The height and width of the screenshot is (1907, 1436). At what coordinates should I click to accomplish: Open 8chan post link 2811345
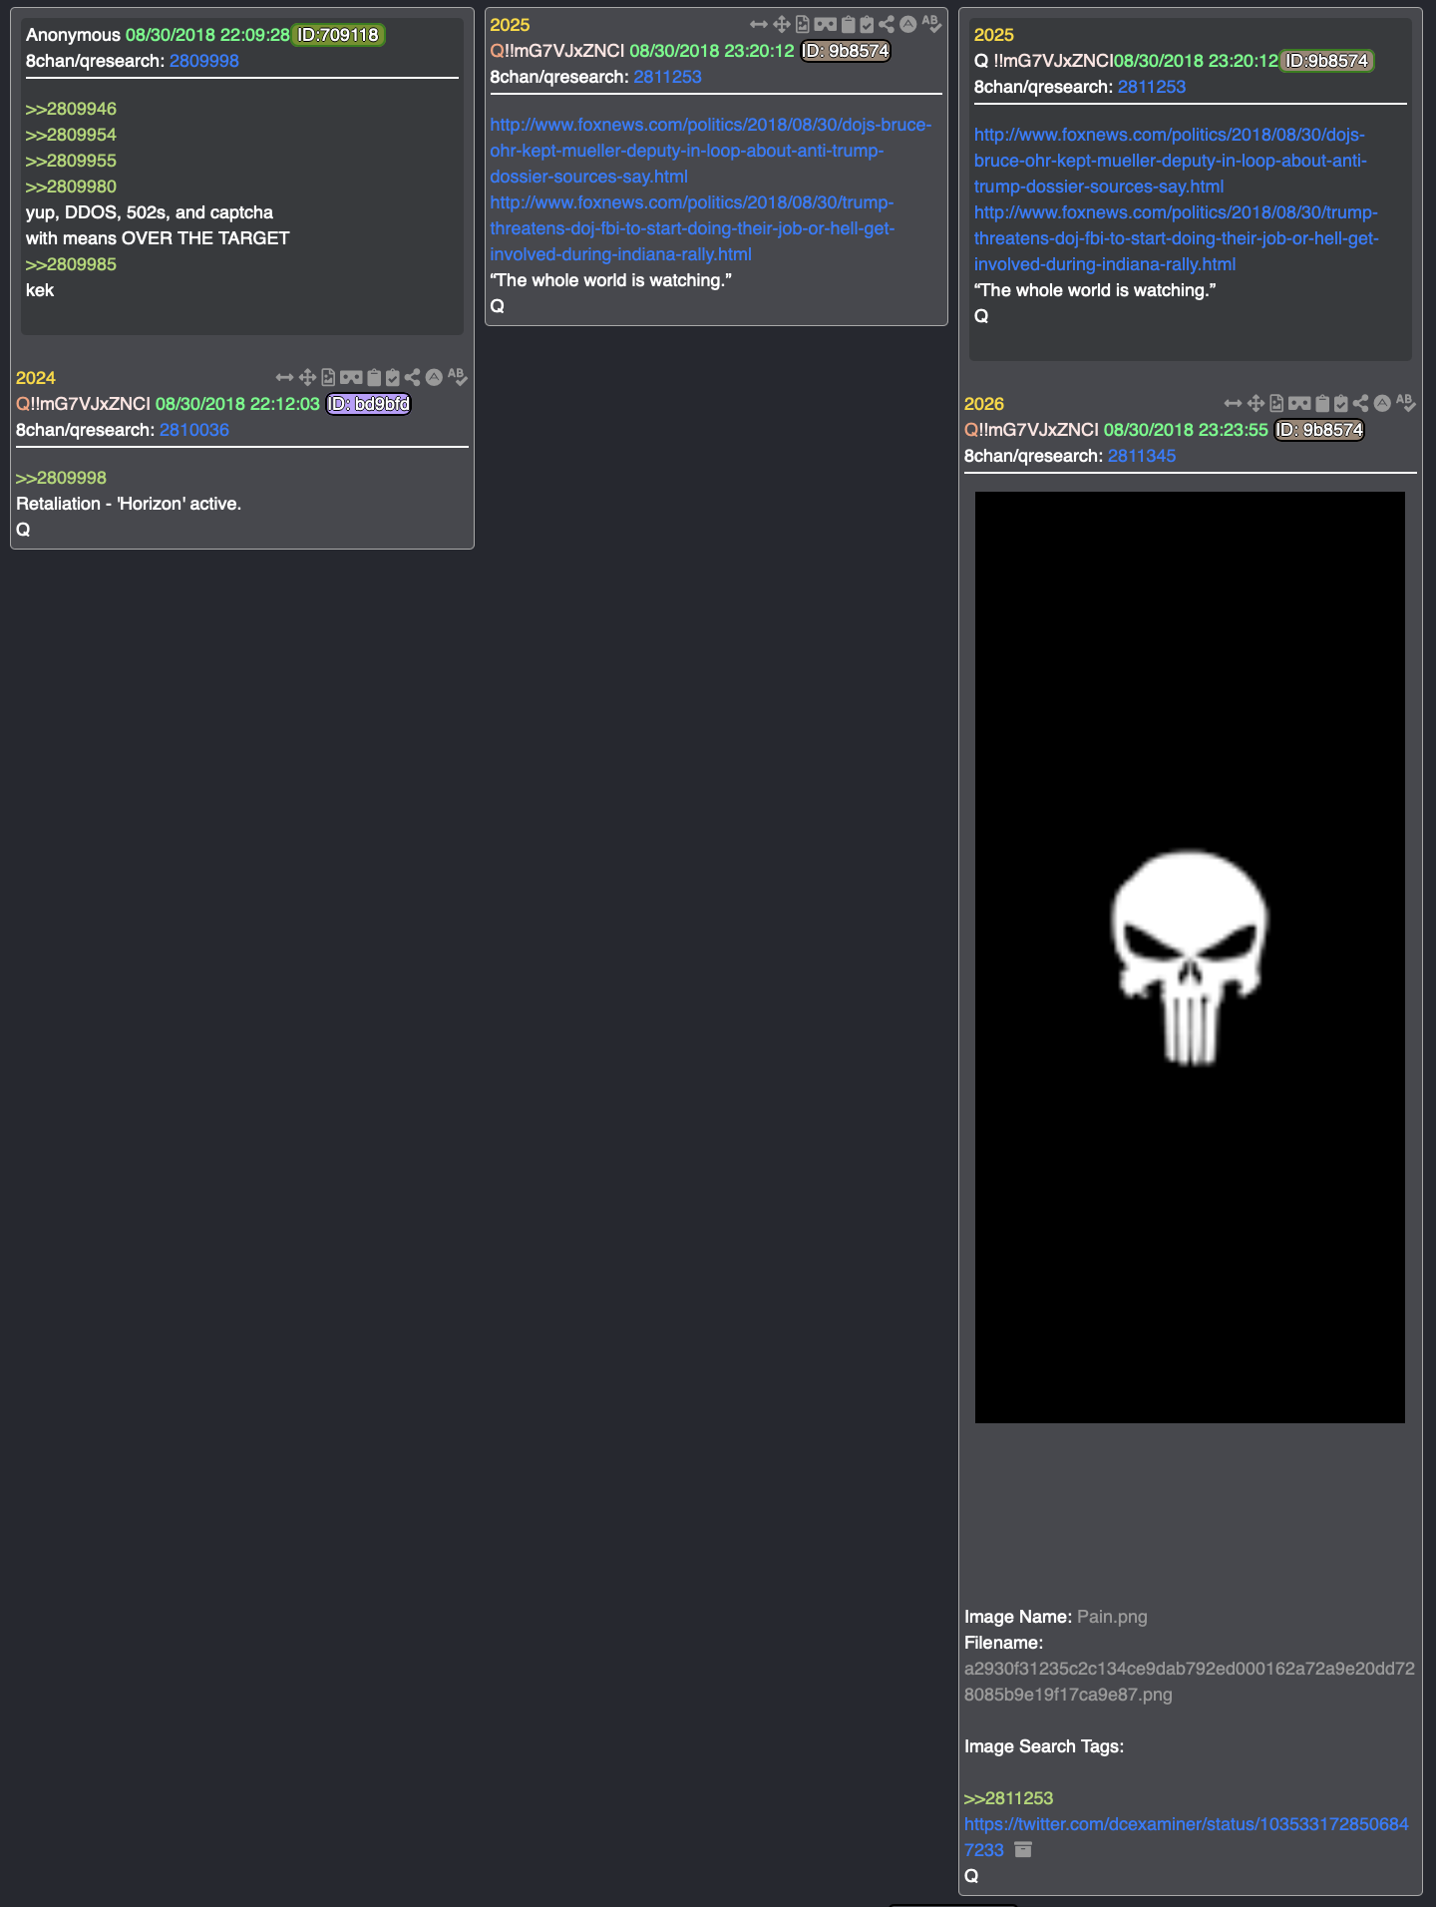coord(1142,456)
